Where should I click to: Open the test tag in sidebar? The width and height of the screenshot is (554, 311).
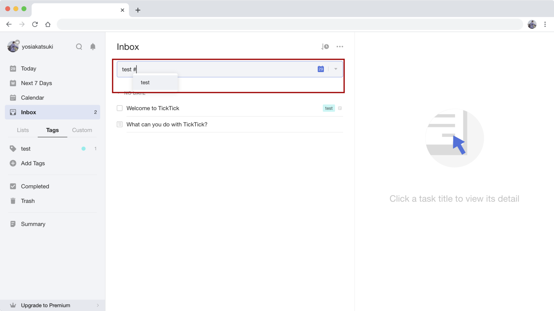pos(53,149)
